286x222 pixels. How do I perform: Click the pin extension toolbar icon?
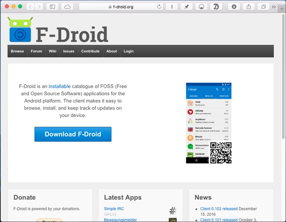click(186, 7)
